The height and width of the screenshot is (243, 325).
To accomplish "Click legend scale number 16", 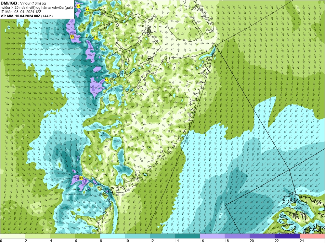I will [202, 241].
